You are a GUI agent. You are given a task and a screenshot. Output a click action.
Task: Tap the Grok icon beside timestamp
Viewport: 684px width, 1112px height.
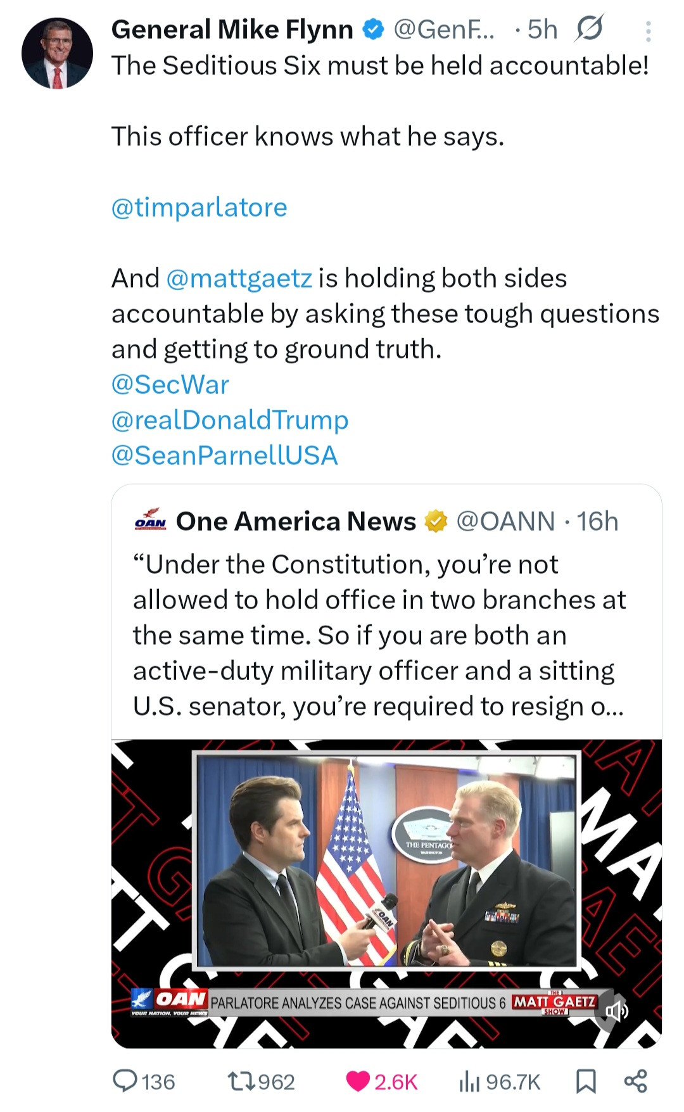589,28
